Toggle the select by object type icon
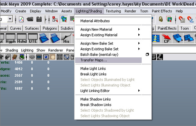This screenshot has width=196, height=126. click(x=64, y=19)
